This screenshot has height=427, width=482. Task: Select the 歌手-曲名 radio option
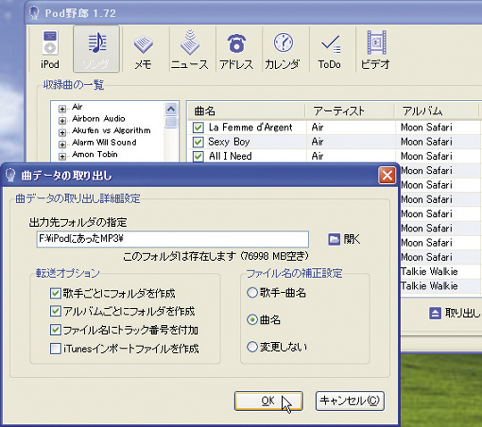pos(253,293)
